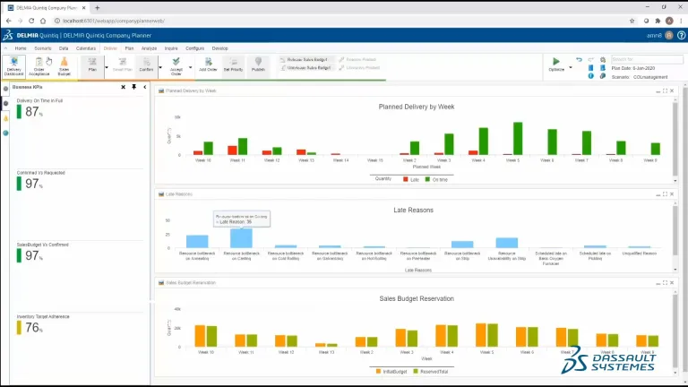Toggle the InitialBudget legend entry
Viewport: 688px width, 387px height.
tap(391, 372)
